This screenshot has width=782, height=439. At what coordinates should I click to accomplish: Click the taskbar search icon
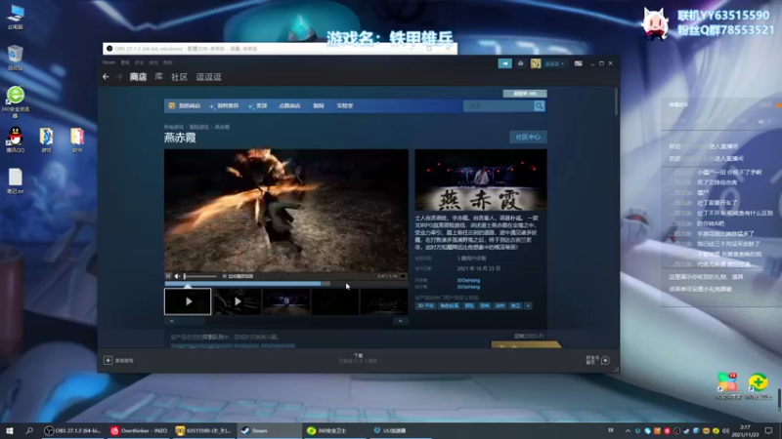click(29, 430)
